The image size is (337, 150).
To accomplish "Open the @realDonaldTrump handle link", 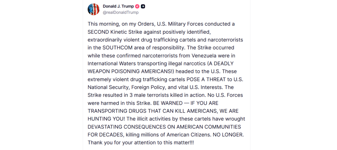I will [120, 12].
